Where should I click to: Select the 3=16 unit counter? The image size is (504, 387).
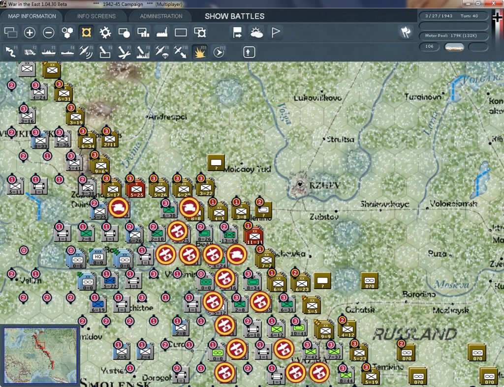(x=27, y=116)
